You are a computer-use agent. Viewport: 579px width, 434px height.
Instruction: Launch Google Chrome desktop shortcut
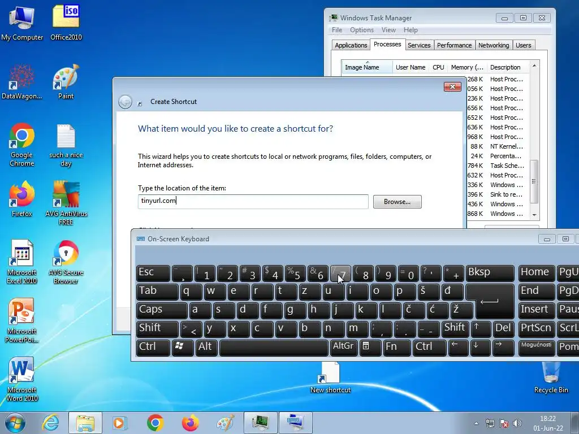(22, 145)
